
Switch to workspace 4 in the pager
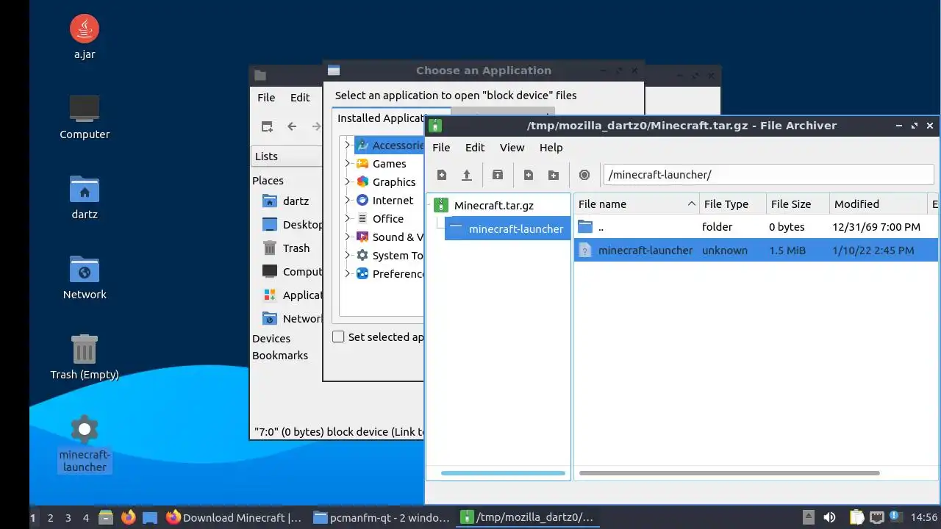(x=85, y=517)
